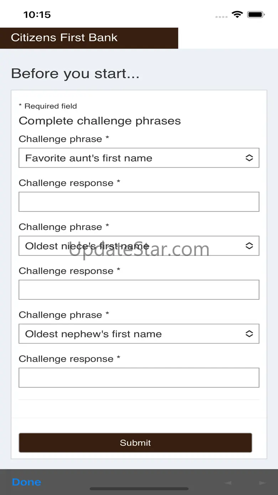278x495 pixels.
Task: Click the second Challenge response field
Action: coord(139,289)
